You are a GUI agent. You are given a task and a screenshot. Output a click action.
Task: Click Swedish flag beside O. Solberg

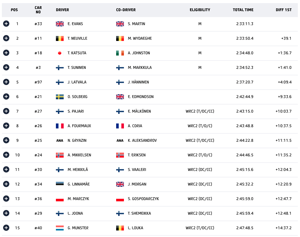(x=60, y=97)
